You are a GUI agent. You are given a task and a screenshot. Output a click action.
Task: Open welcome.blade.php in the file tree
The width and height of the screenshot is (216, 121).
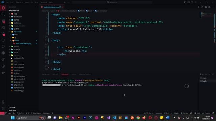click(23, 43)
